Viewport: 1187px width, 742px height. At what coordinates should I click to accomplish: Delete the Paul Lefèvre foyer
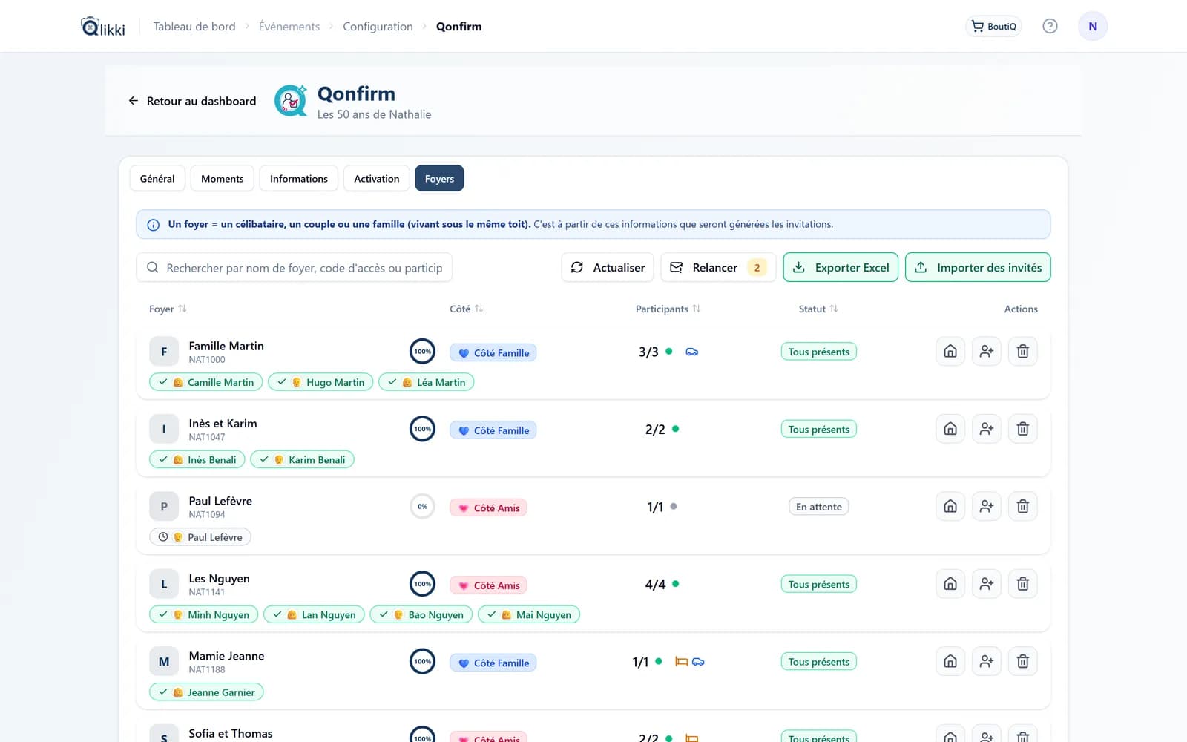[1023, 507]
